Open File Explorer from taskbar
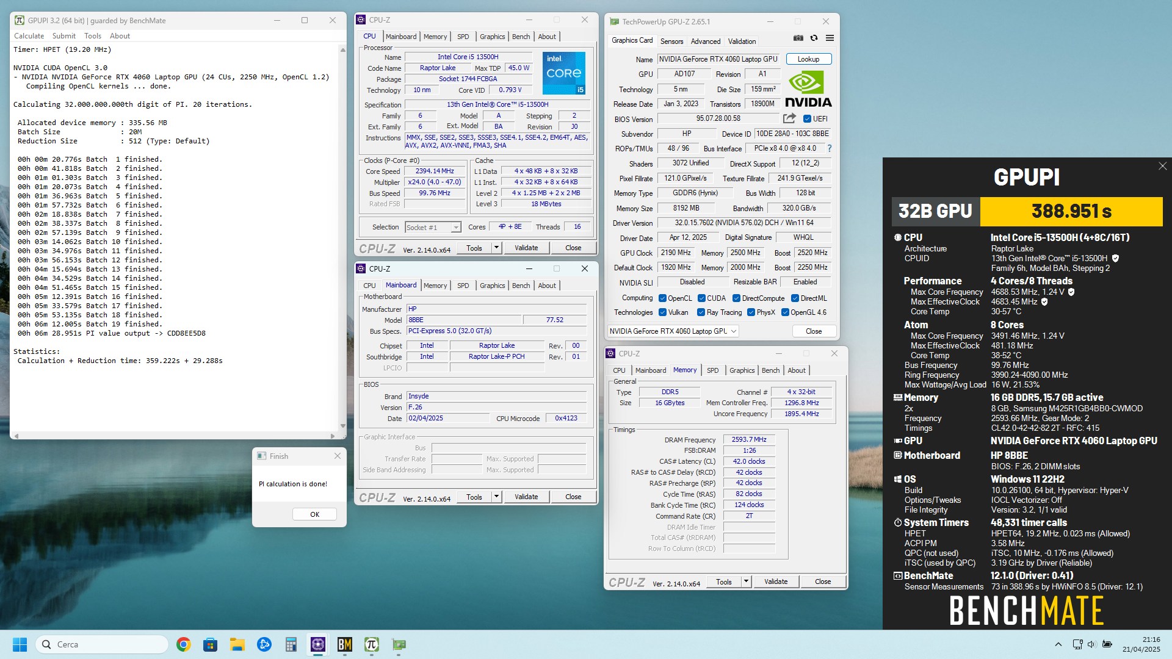Image resolution: width=1172 pixels, height=659 pixels. [x=237, y=644]
